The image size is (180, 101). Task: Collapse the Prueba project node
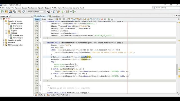click(1, 19)
